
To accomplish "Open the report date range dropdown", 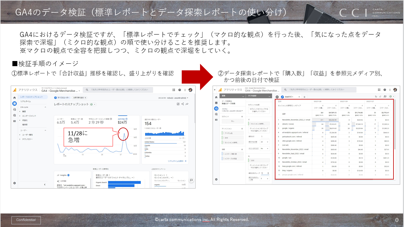I will pyautogui.click(x=174, y=98).
